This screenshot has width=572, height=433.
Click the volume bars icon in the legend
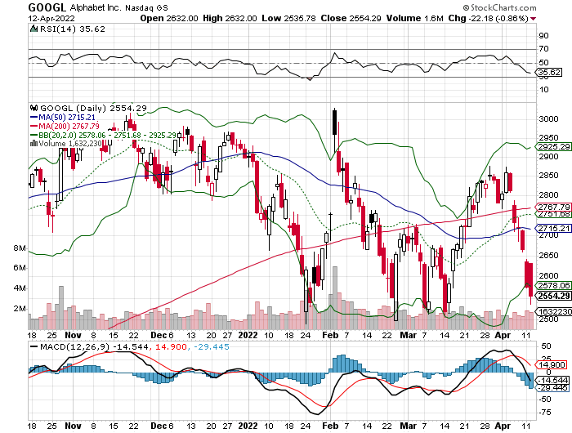pos(34,143)
